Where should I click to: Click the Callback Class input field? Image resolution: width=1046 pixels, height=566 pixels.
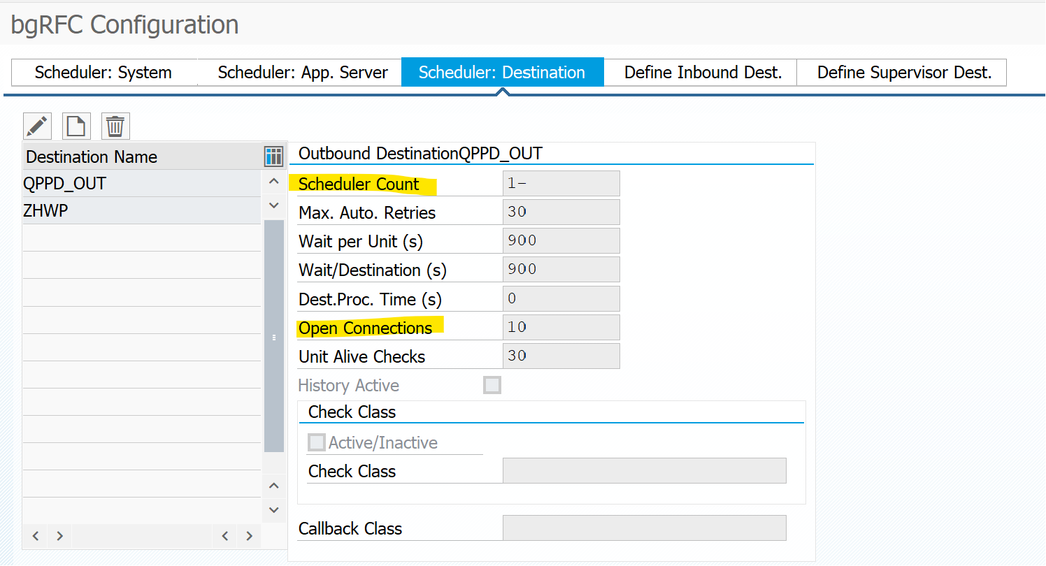tap(644, 528)
